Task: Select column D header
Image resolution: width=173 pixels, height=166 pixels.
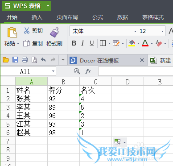Action: 128,82
